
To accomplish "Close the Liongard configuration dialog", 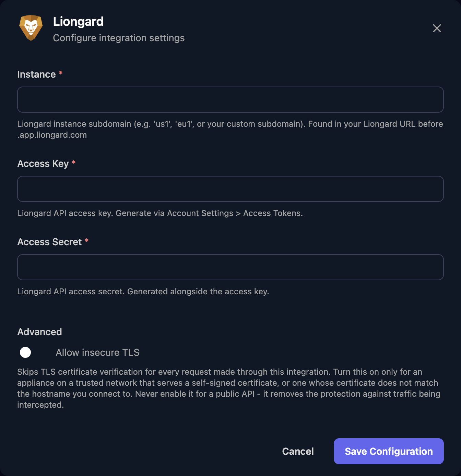I will [x=437, y=28].
